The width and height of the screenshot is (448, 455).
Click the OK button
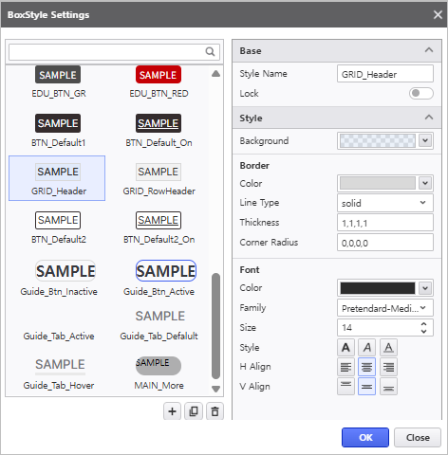point(365,437)
